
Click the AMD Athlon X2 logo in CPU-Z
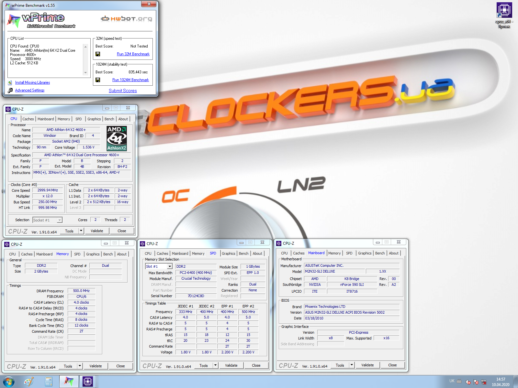pos(117,138)
